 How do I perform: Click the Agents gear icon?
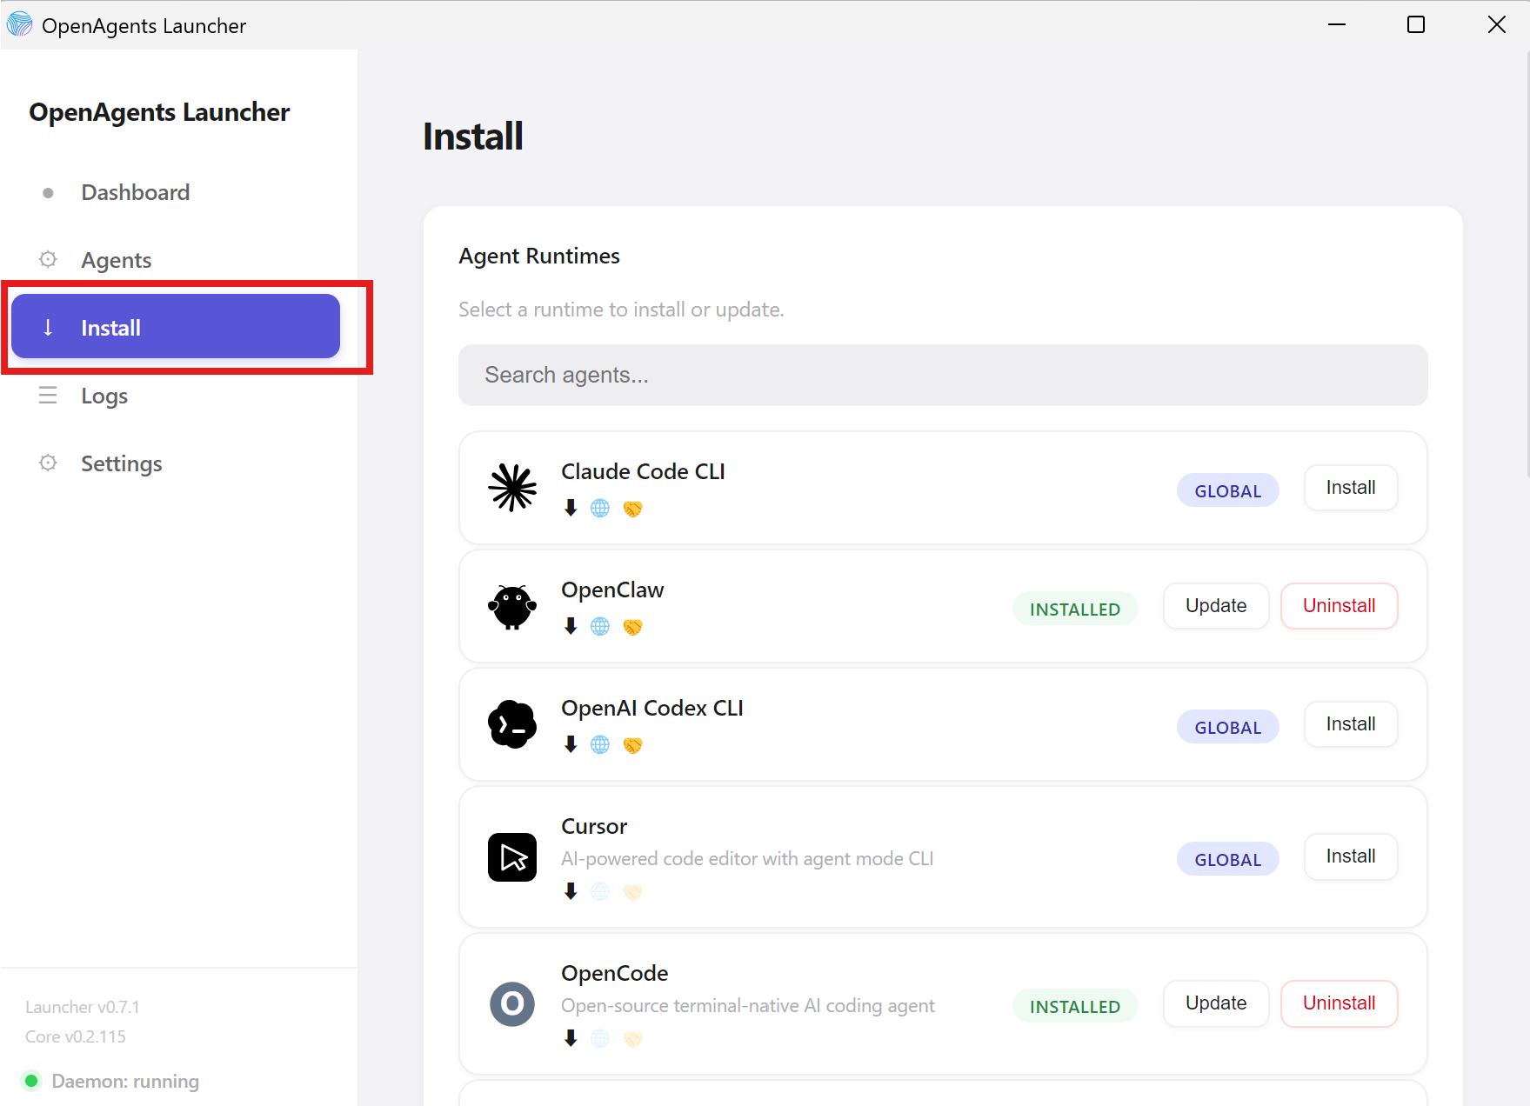click(48, 259)
